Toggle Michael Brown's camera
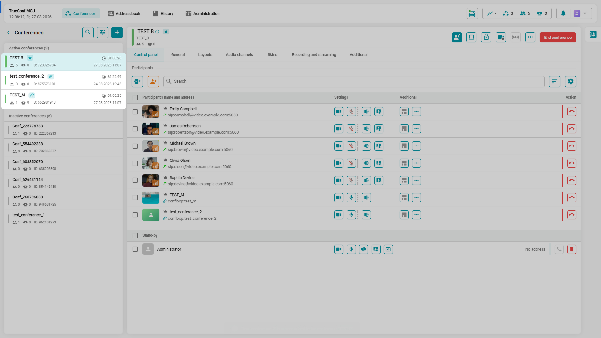The height and width of the screenshot is (338, 601). [339, 146]
